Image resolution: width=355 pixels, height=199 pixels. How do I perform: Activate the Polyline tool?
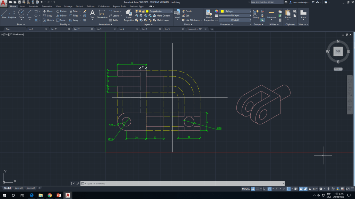click(12, 13)
